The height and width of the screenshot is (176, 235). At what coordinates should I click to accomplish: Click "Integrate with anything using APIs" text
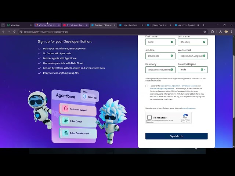tap(61, 73)
